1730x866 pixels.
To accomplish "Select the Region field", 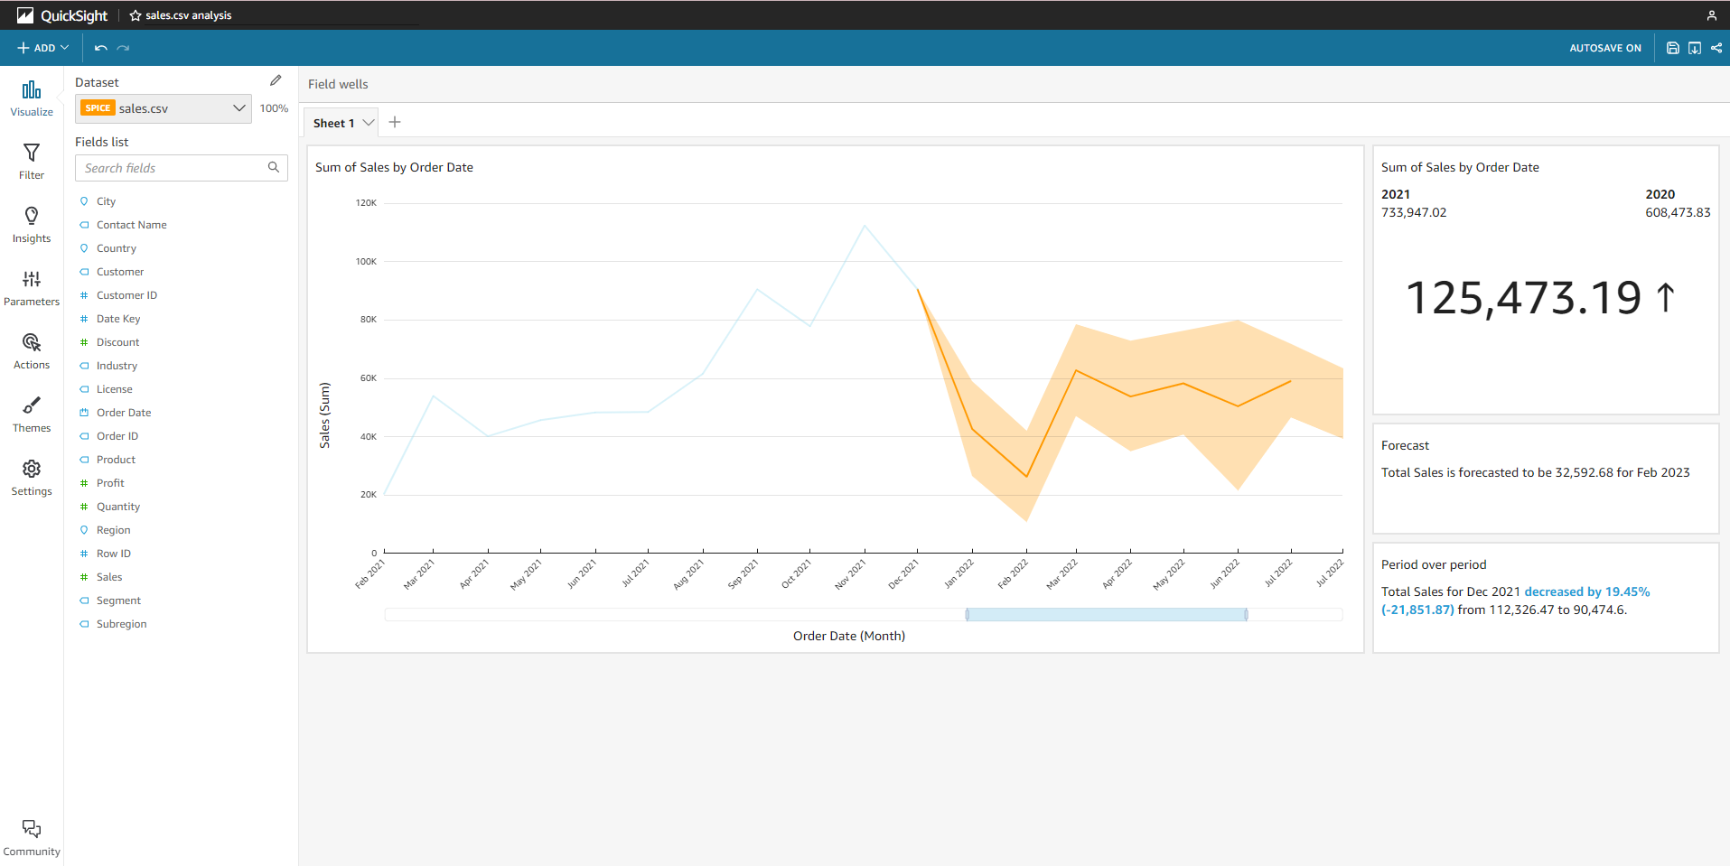I will (x=113, y=530).
